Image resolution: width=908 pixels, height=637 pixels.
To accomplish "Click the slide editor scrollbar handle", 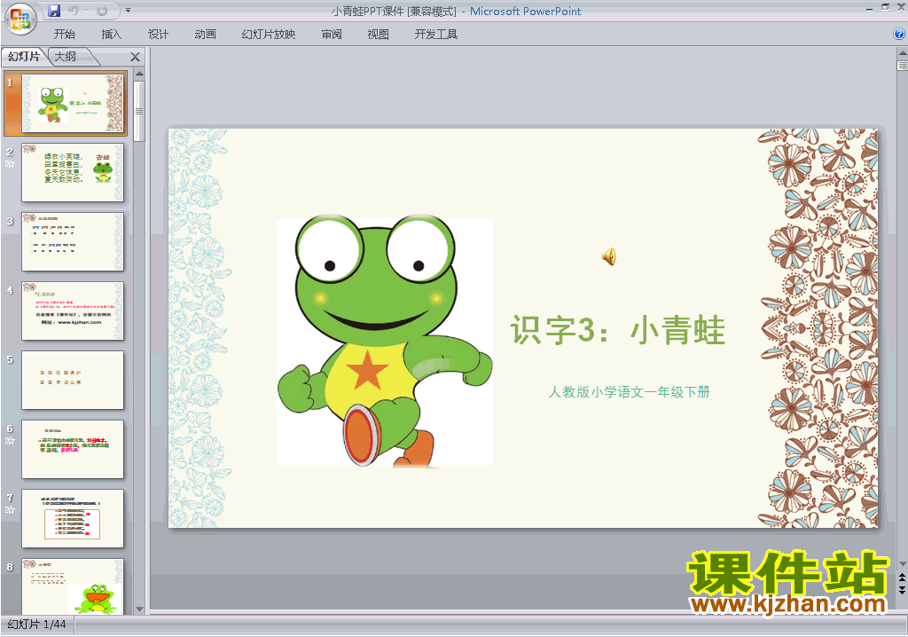I will (x=902, y=66).
